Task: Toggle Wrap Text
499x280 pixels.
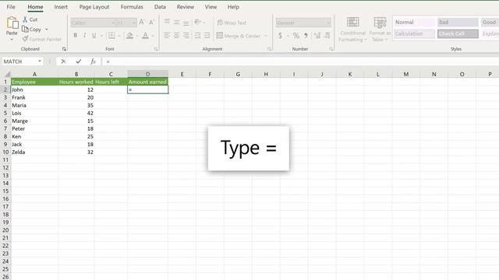Action: point(232,23)
